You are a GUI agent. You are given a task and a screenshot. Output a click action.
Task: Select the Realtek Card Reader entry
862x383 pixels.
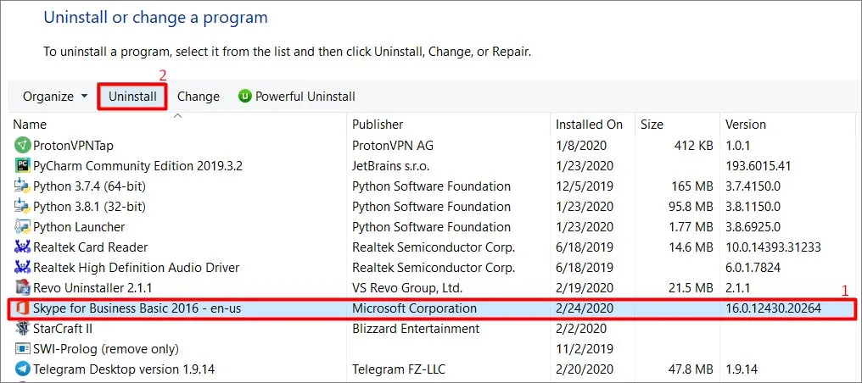click(91, 247)
